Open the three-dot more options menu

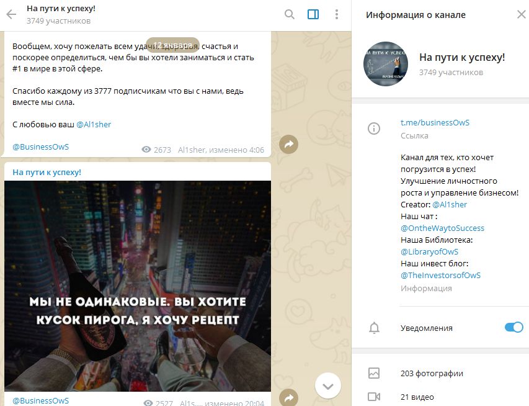click(336, 14)
